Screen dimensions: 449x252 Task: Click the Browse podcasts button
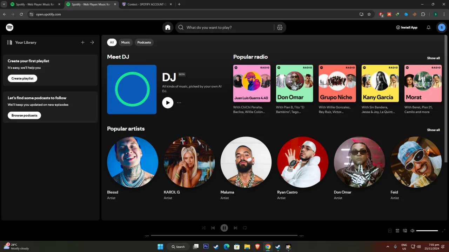click(x=24, y=115)
